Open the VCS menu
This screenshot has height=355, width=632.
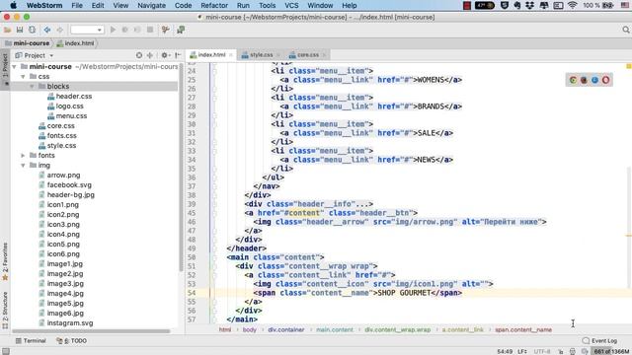click(291, 6)
